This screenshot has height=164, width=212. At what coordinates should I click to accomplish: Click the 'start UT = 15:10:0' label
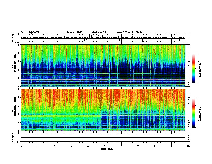(129, 32)
